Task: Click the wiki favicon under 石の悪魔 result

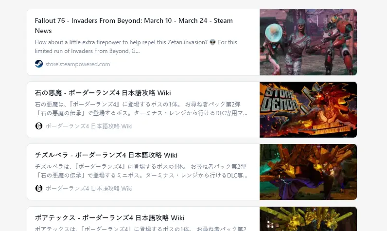Action: pos(39,126)
